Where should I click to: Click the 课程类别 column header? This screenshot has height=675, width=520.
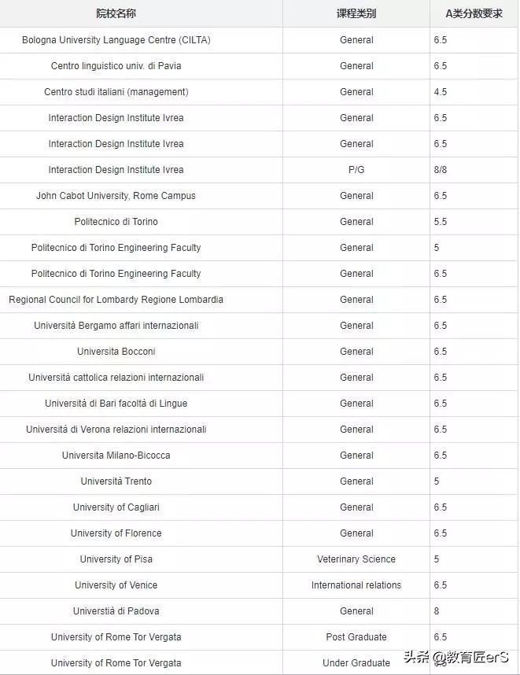click(356, 13)
